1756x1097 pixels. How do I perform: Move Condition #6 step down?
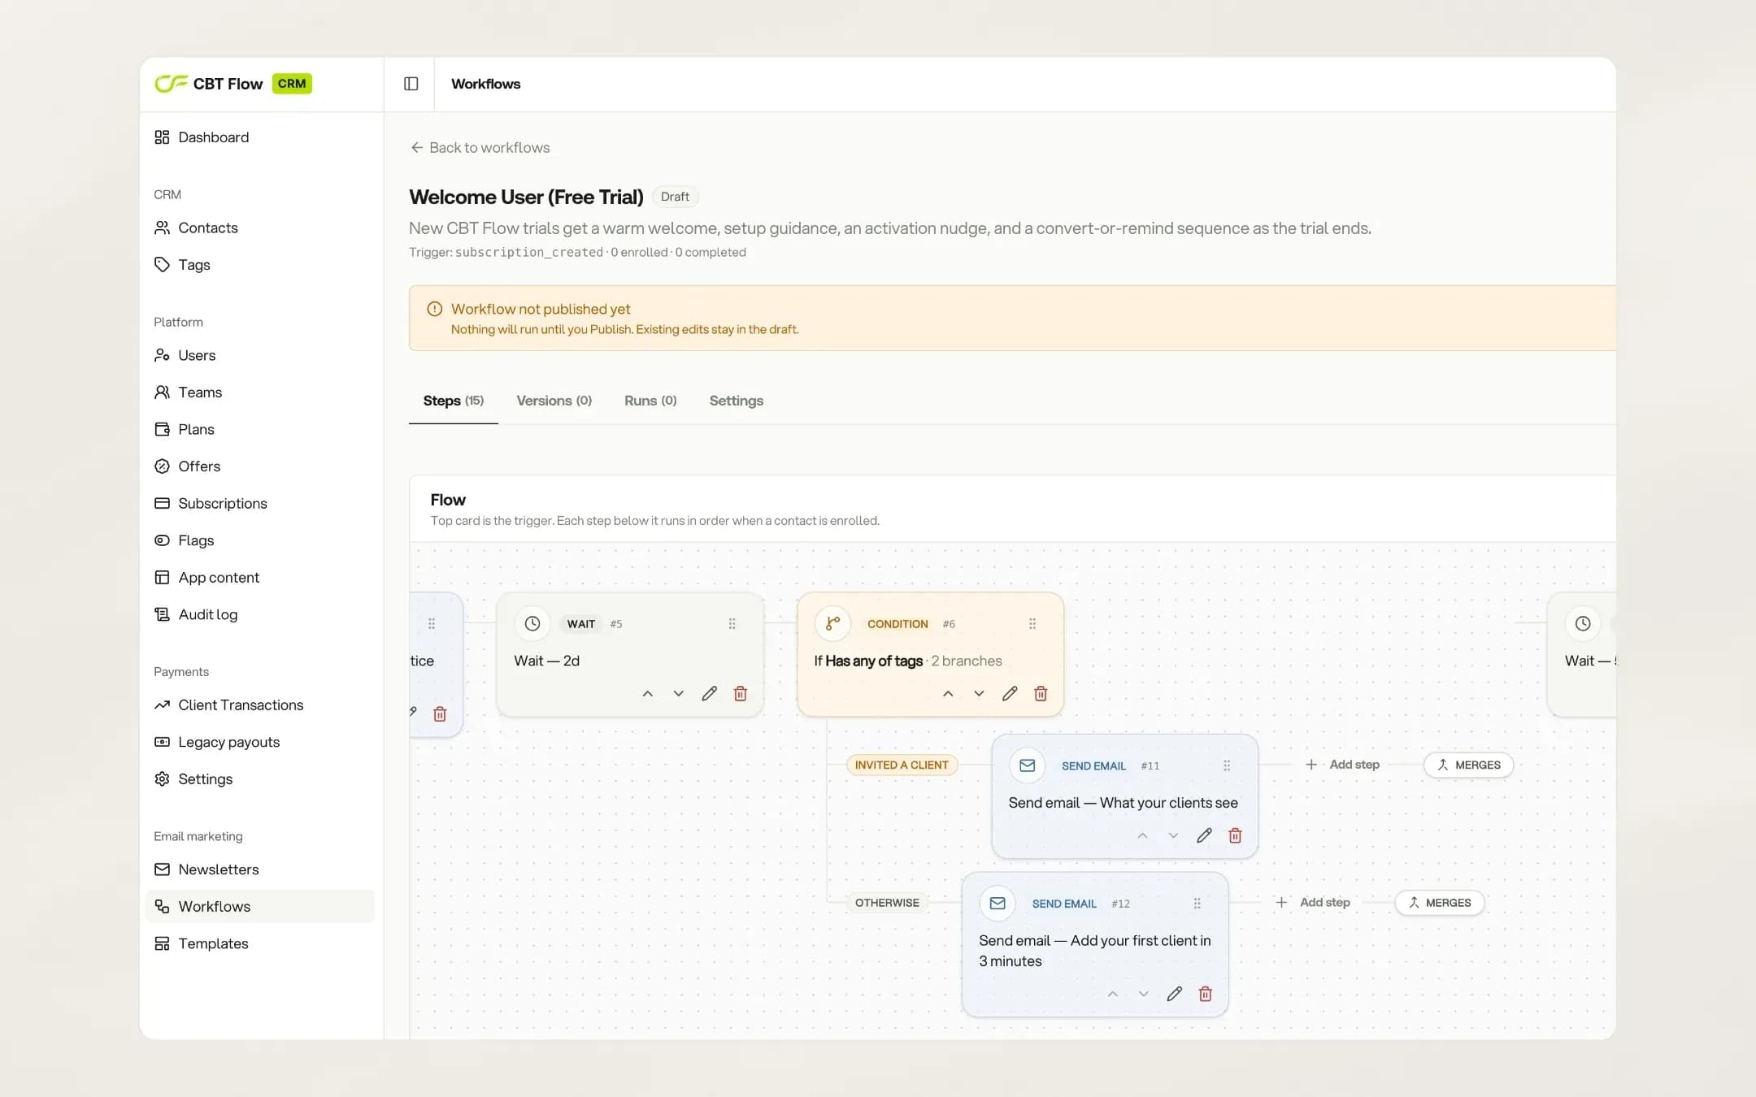pyautogui.click(x=979, y=693)
